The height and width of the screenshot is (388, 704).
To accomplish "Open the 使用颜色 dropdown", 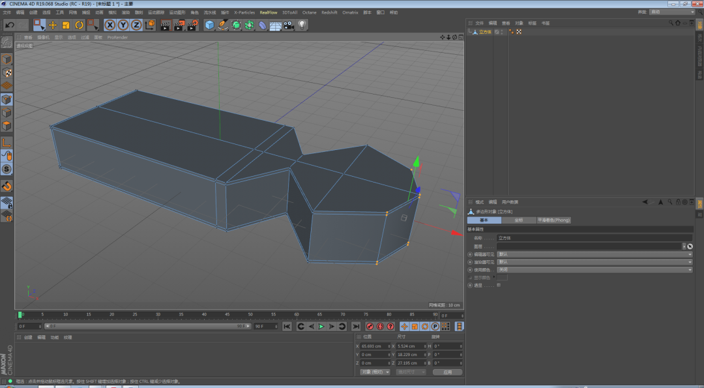I will click(594, 269).
